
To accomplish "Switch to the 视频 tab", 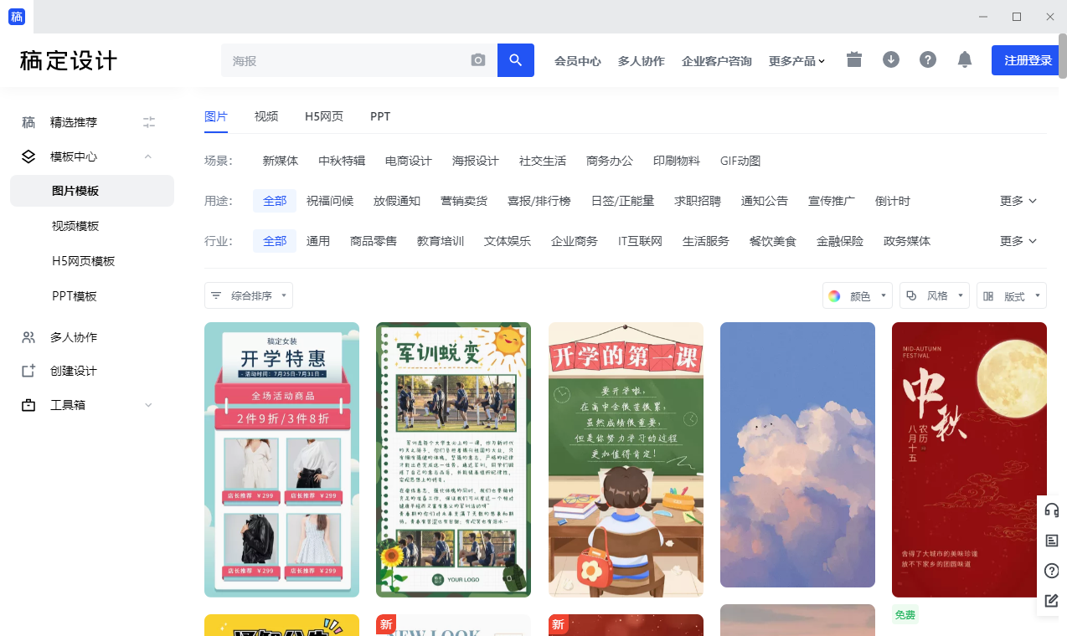I will pyautogui.click(x=265, y=116).
